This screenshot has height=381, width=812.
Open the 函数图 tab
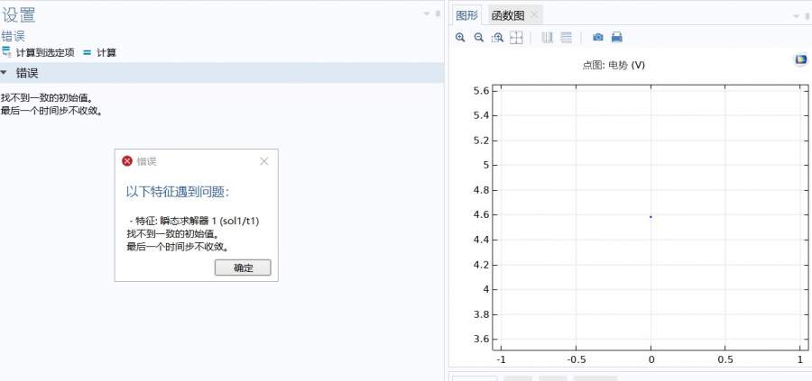coord(508,15)
